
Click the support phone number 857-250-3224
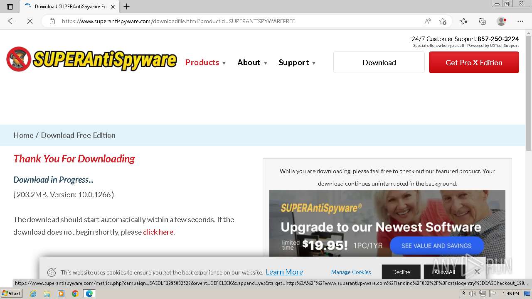498,39
